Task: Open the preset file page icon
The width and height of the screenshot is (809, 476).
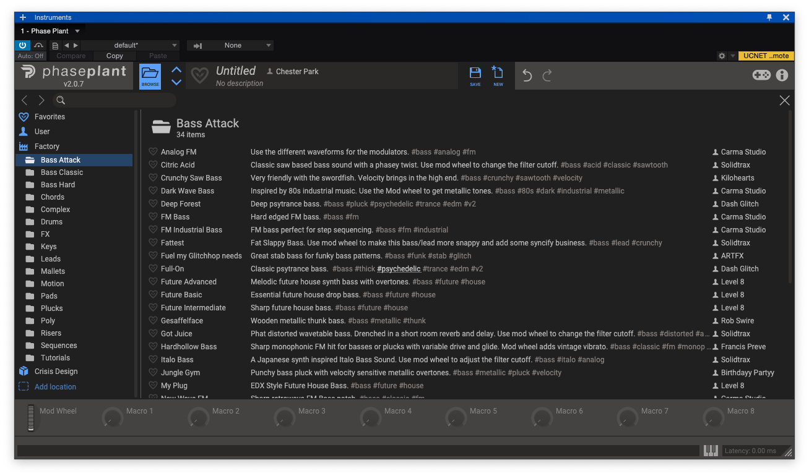Action: coord(55,45)
